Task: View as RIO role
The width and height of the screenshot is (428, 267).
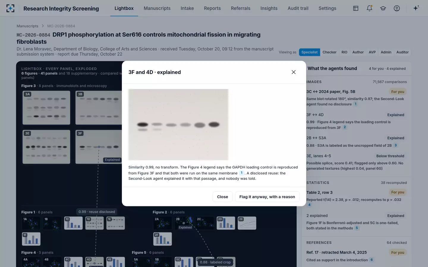Action: pyautogui.click(x=344, y=52)
